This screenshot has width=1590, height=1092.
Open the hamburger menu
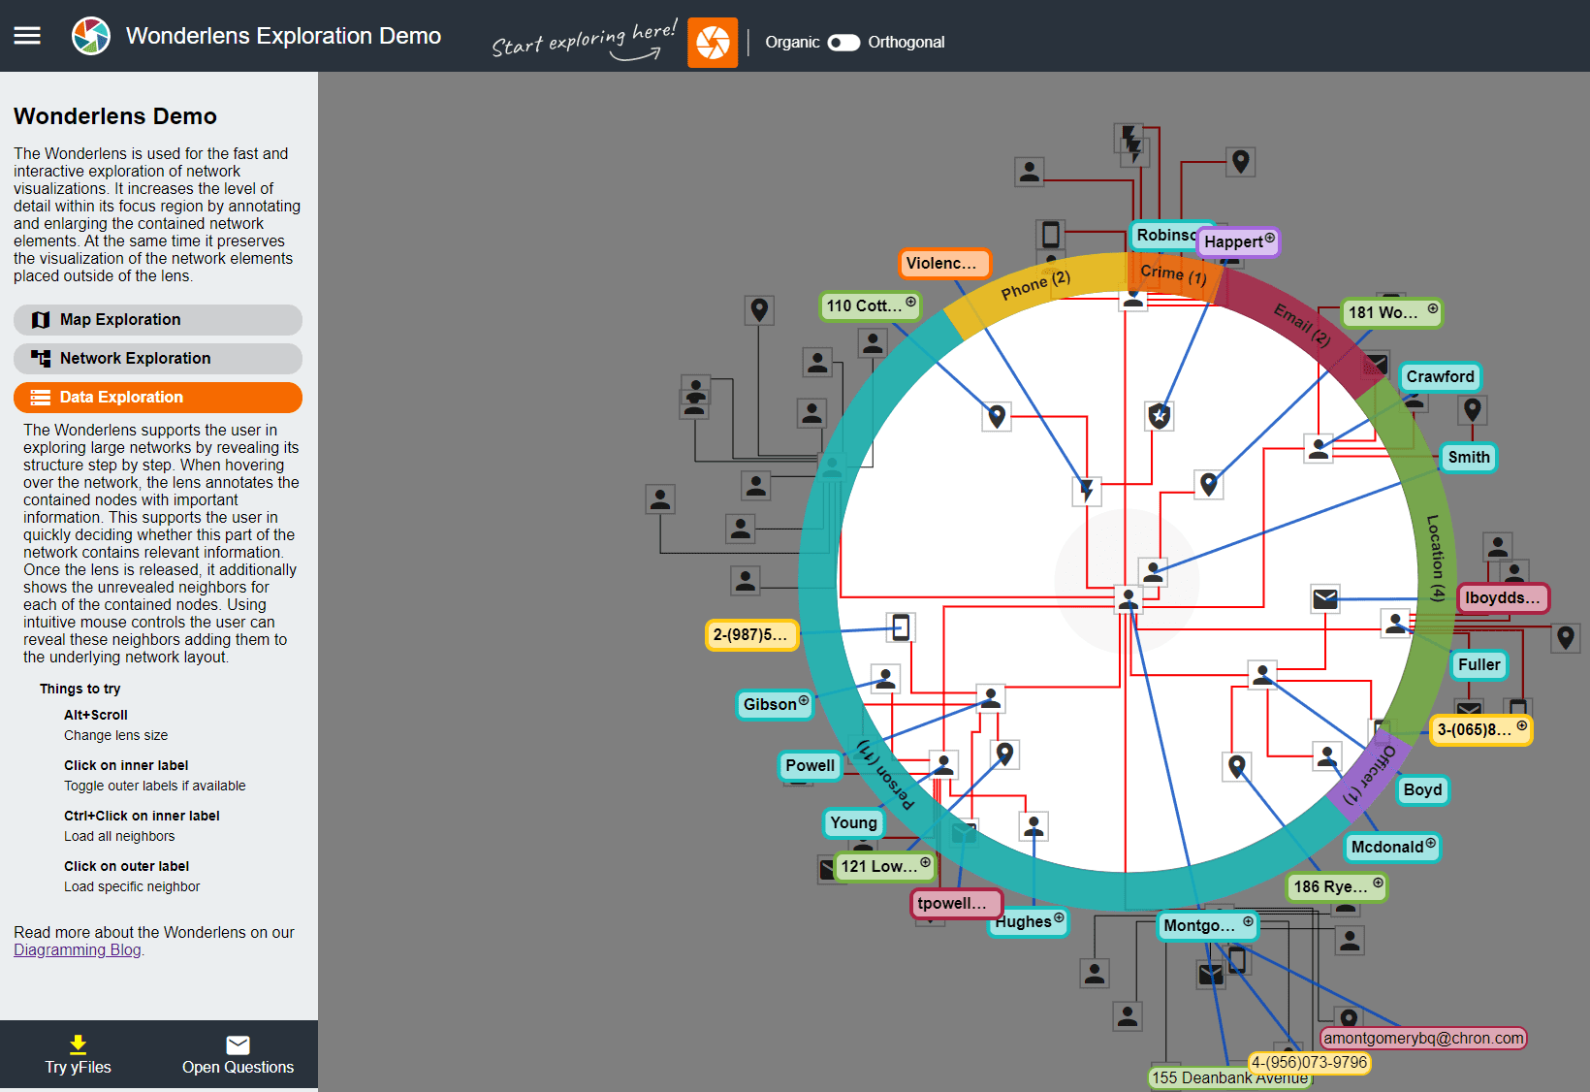(26, 35)
